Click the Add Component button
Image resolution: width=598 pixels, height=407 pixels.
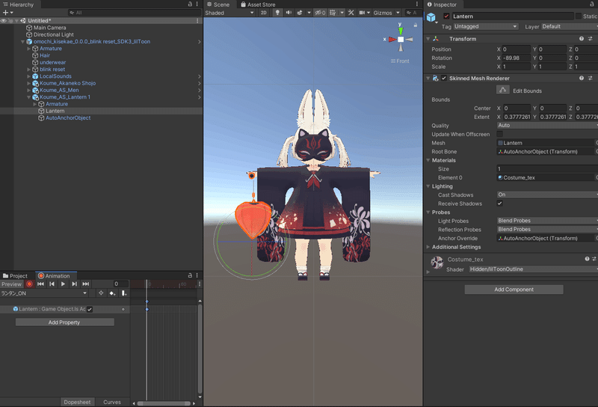[x=514, y=290]
